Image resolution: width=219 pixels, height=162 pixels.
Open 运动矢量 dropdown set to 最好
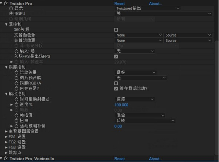(135, 72)
